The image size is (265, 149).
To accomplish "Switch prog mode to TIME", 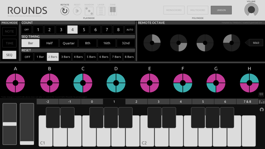I will point(9,43).
